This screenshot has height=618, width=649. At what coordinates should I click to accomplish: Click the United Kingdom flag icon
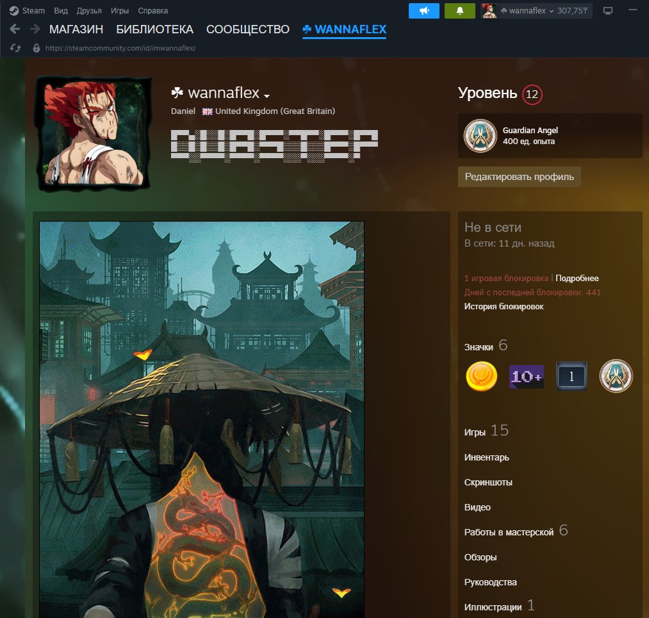[x=207, y=111]
